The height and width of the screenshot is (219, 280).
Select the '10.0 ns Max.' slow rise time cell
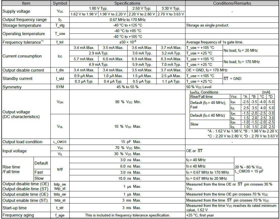127,178
